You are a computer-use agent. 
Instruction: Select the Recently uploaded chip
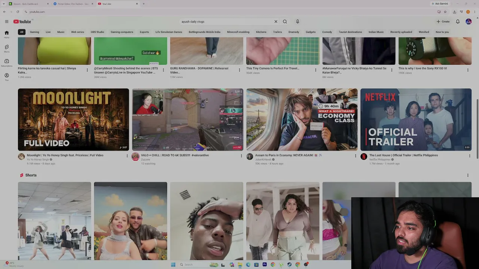[401, 32]
